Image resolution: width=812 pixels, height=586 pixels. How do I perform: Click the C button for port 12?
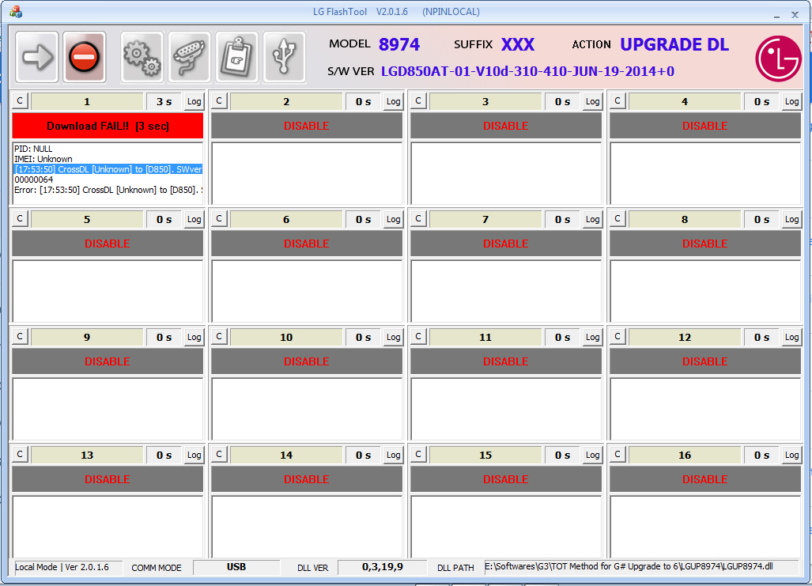(617, 336)
